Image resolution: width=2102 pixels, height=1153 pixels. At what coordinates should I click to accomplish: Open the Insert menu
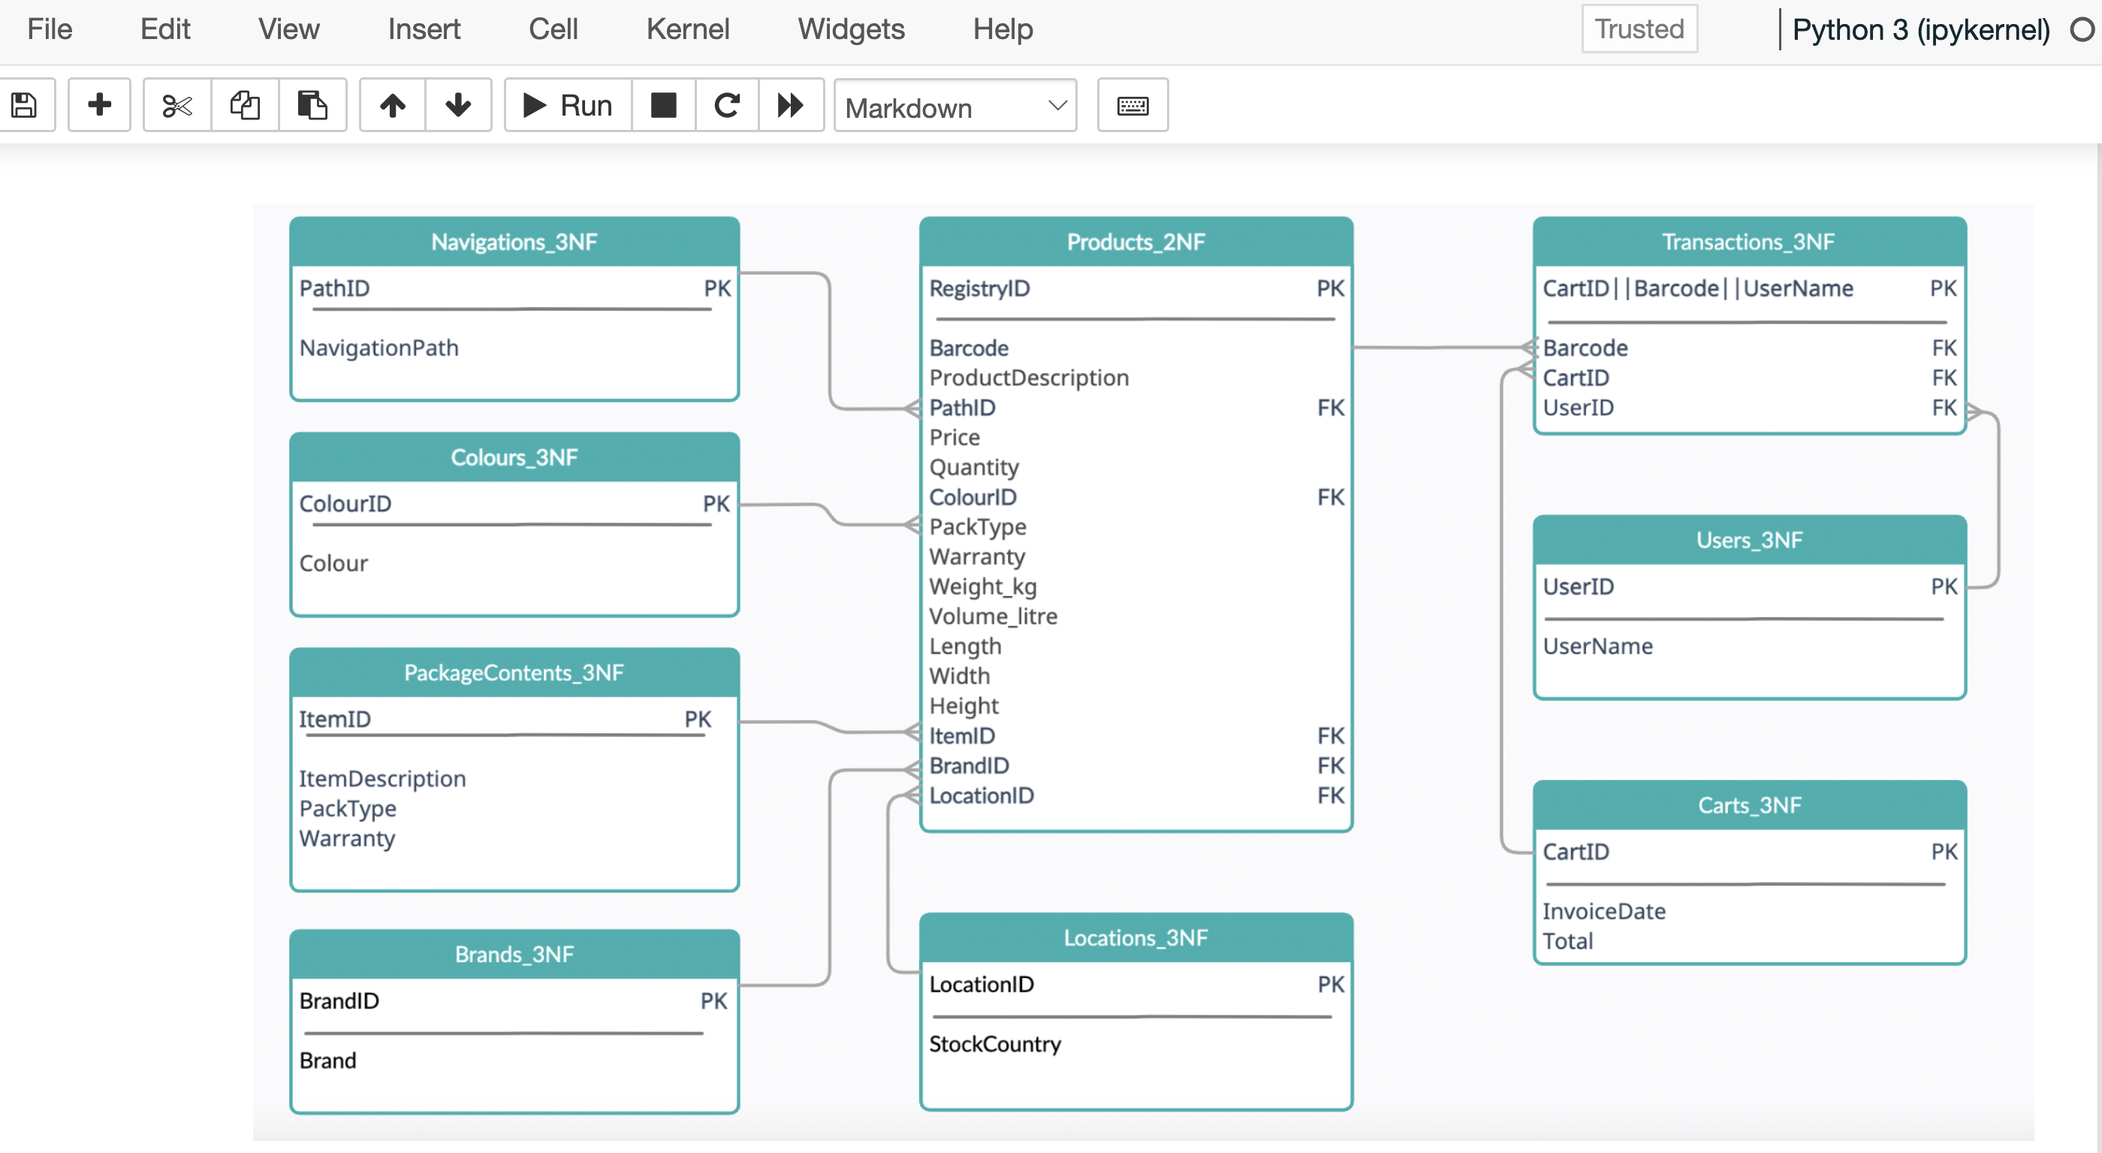point(424,29)
